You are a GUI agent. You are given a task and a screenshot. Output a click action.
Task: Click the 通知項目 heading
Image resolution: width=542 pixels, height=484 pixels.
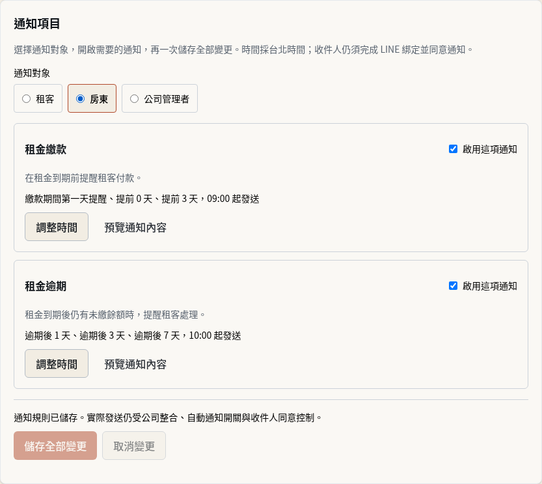point(37,23)
